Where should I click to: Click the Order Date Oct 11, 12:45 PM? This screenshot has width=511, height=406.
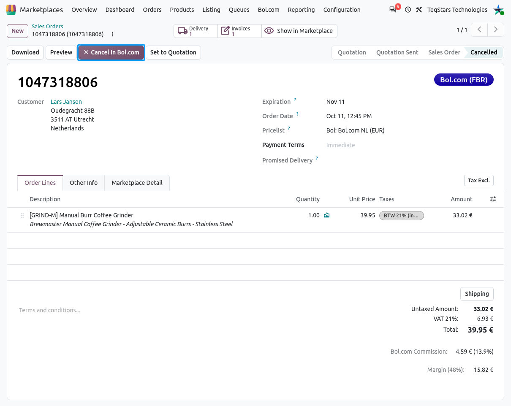349,116
